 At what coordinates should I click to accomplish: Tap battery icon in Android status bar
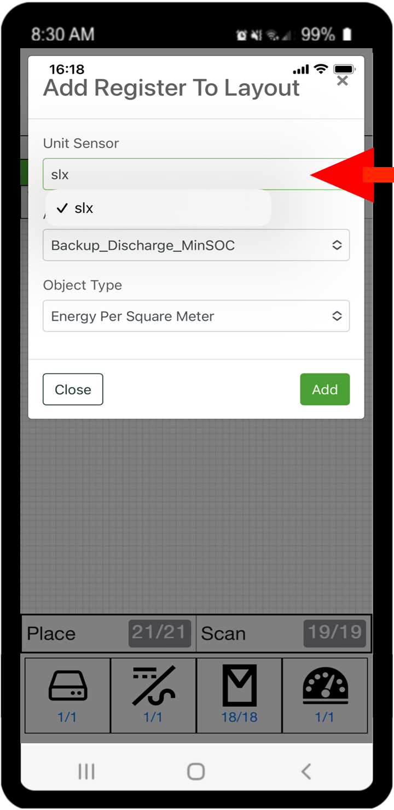pos(347,35)
